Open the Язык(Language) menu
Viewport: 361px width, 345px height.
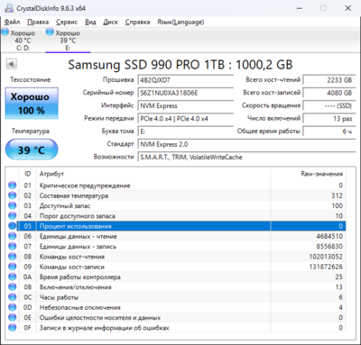180,22
